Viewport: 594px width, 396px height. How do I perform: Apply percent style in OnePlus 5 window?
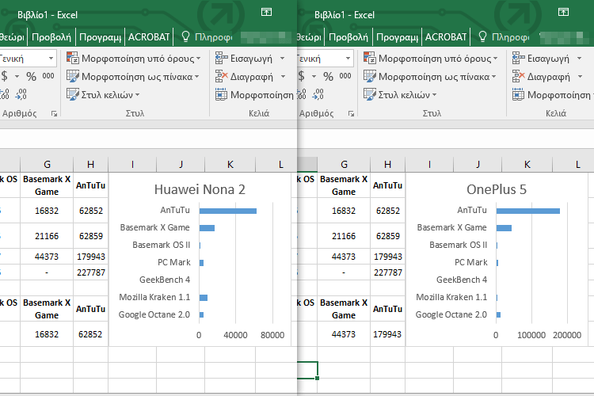coord(329,77)
